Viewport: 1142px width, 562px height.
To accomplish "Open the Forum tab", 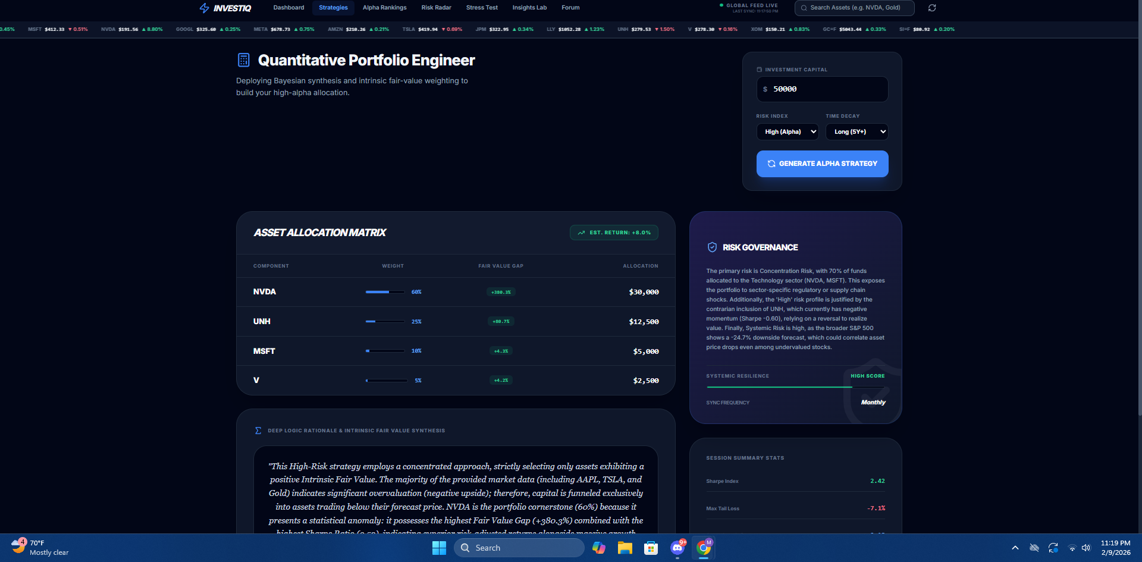I will (570, 8).
